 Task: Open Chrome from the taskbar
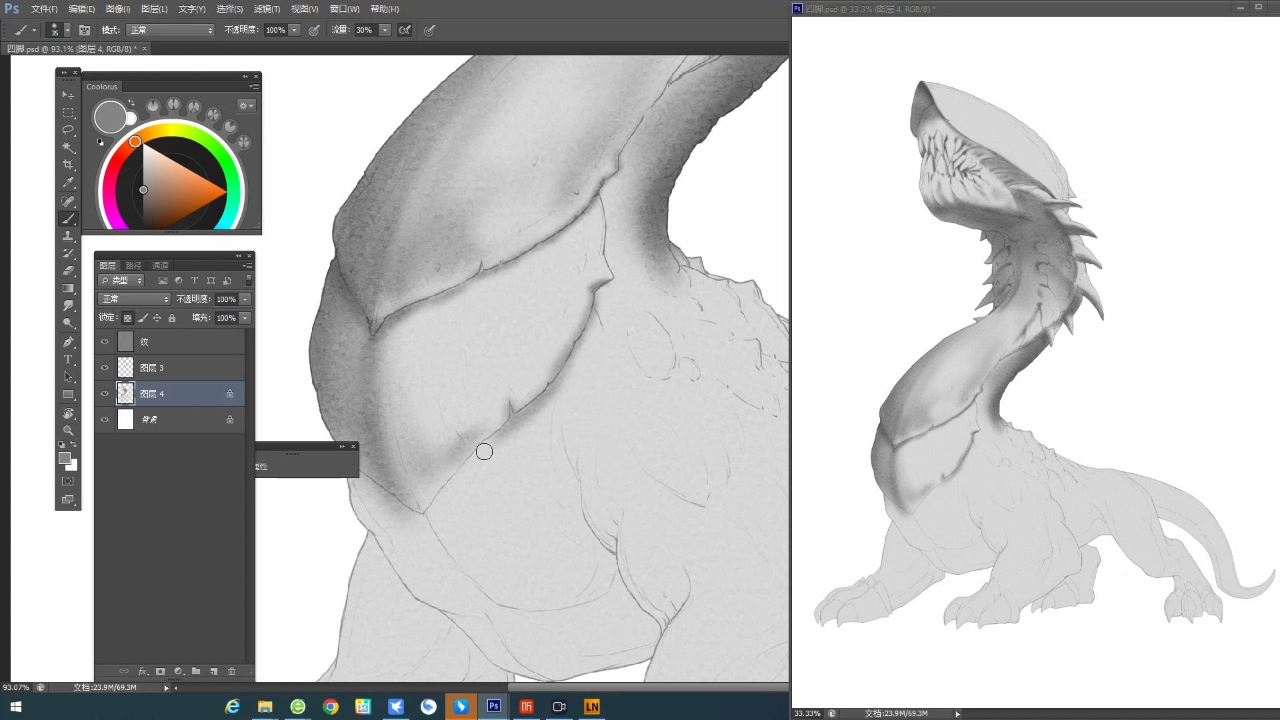pyautogui.click(x=331, y=707)
